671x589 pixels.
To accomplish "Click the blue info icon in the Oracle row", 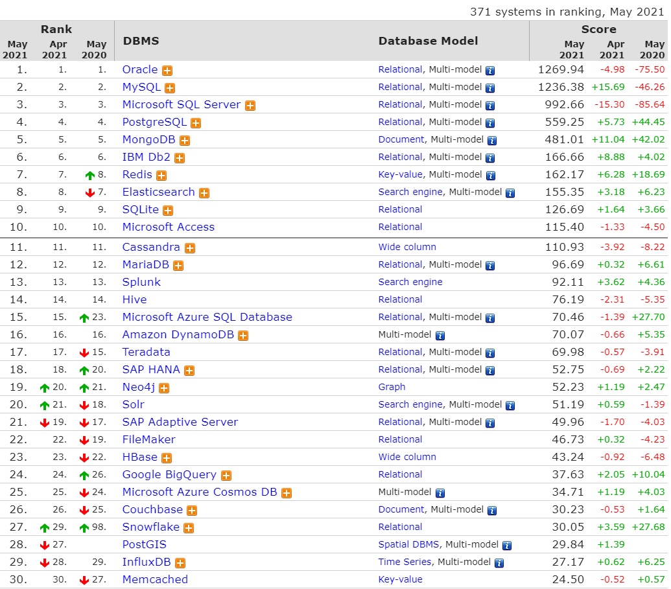I will pyautogui.click(x=490, y=71).
